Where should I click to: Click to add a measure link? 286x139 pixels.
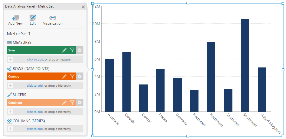pos(35,59)
